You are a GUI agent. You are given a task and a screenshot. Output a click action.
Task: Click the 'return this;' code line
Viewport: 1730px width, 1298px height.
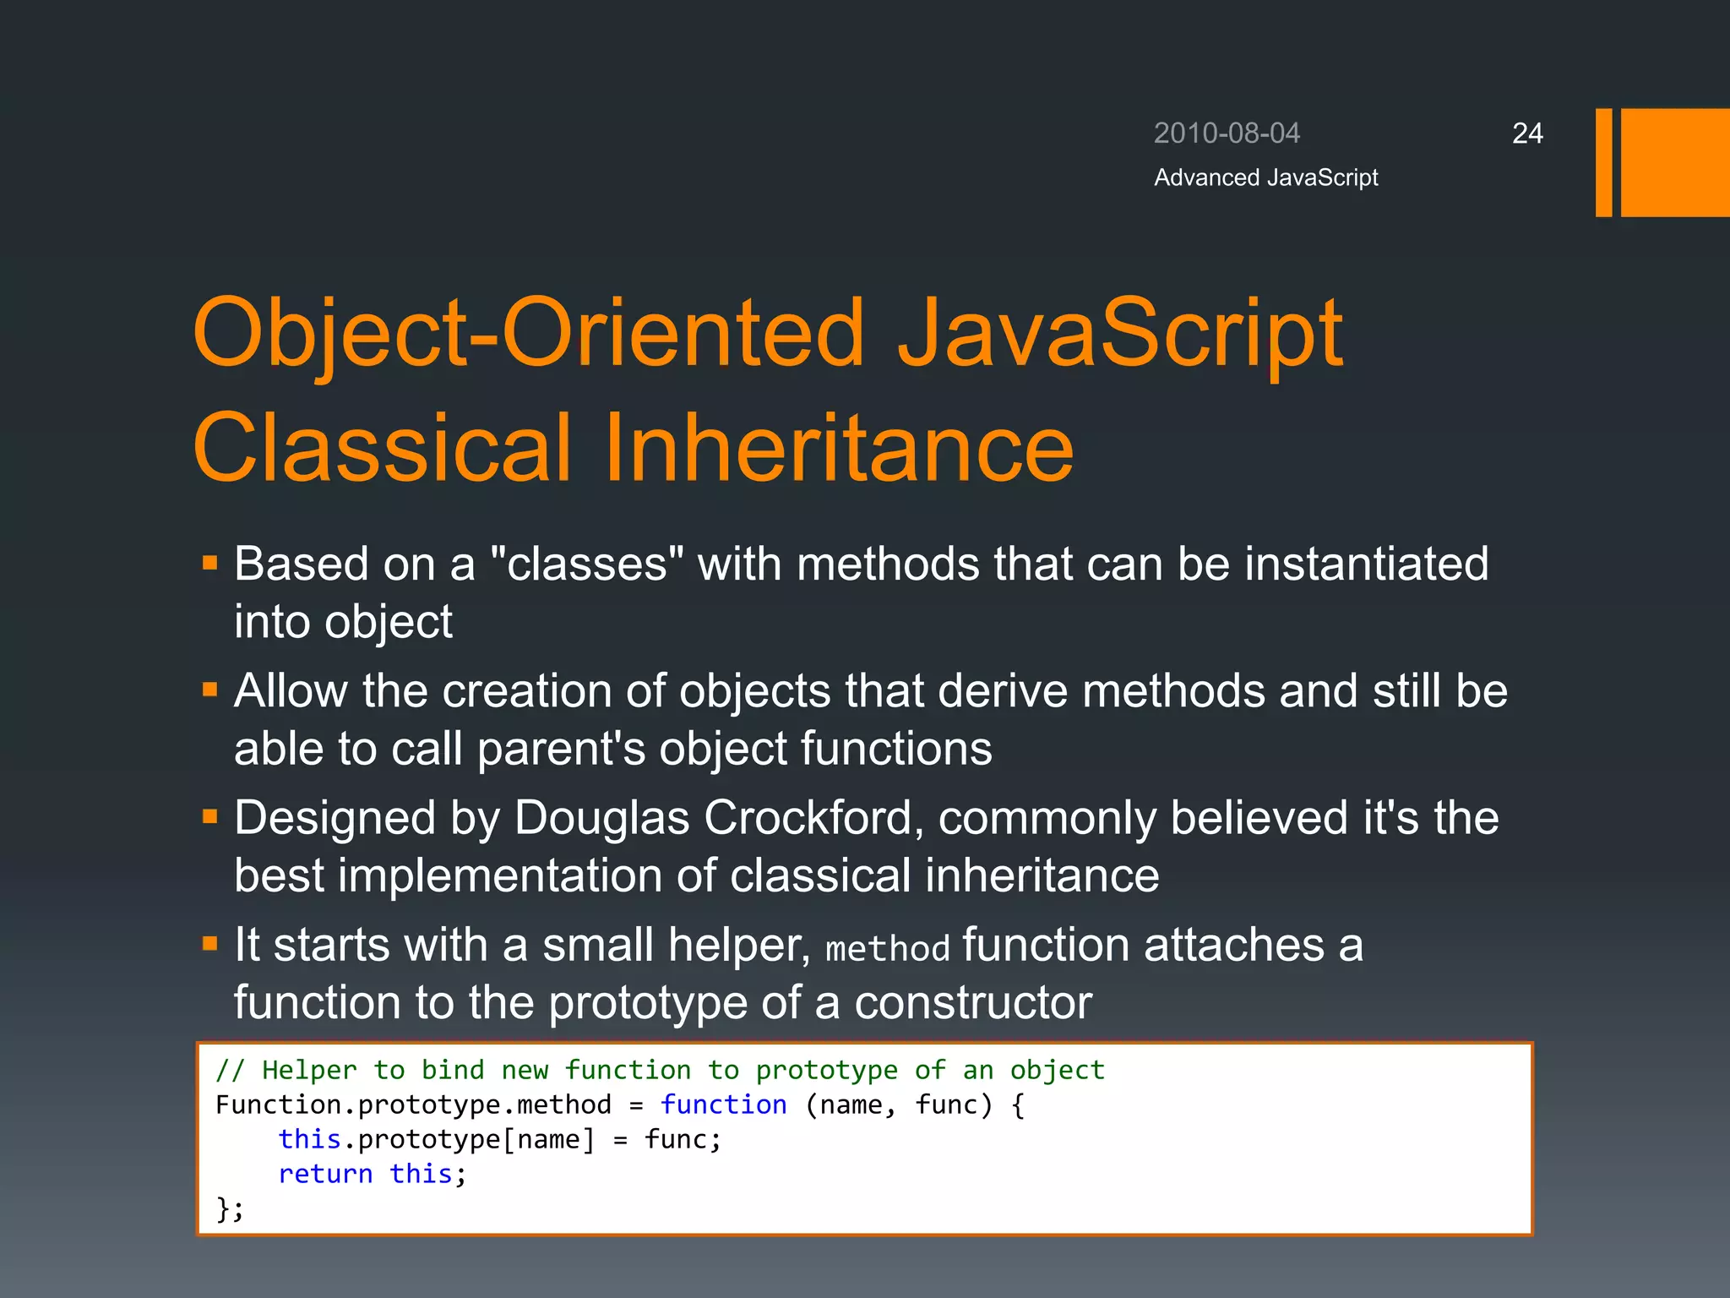tap(372, 1174)
